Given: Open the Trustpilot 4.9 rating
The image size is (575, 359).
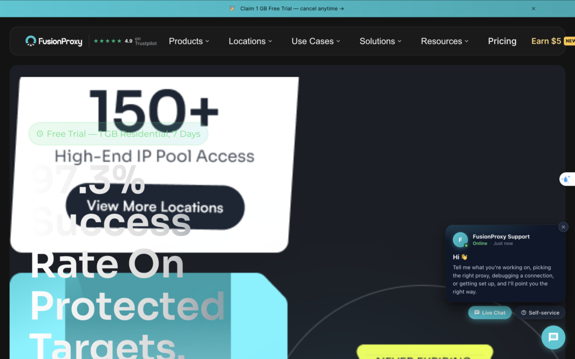Looking at the screenshot, I should (125, 41).
